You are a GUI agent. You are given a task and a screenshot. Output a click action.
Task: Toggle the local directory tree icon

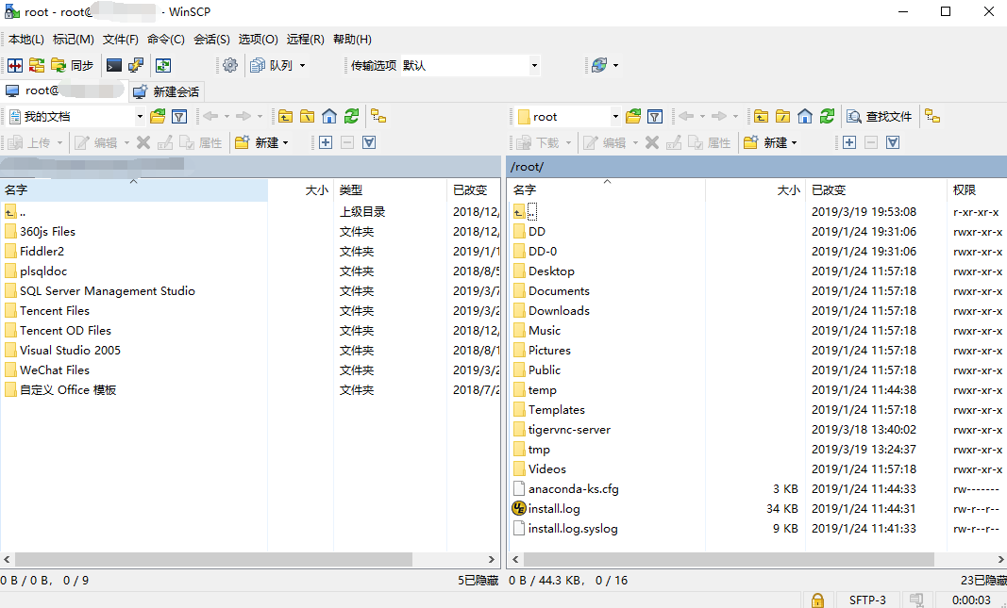[378, 116]
